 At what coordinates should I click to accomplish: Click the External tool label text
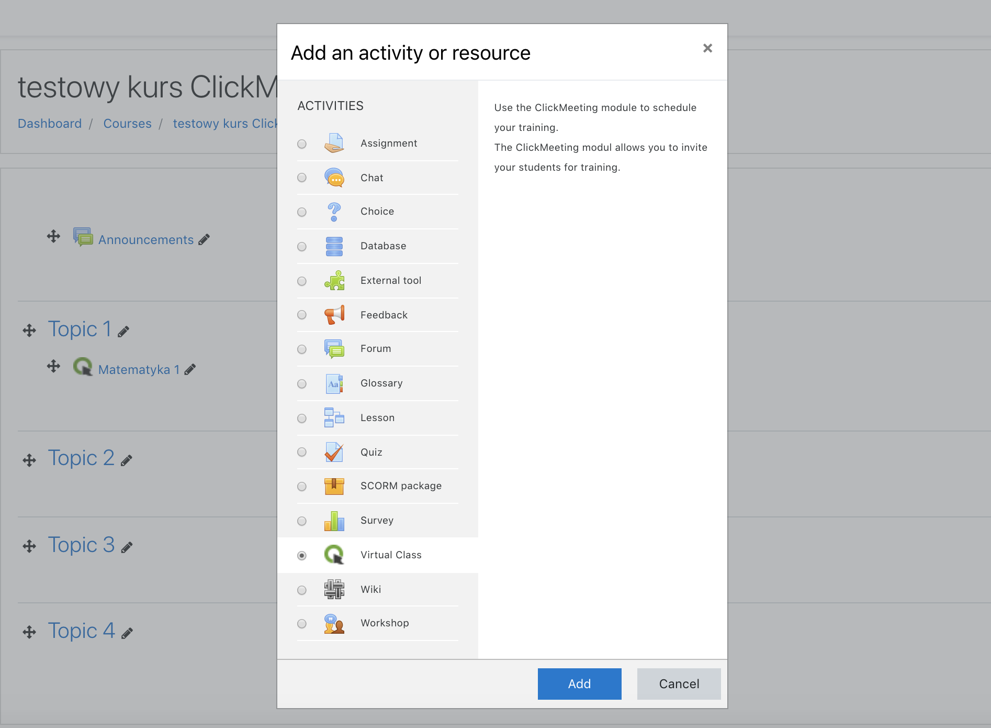coord(391,281)
